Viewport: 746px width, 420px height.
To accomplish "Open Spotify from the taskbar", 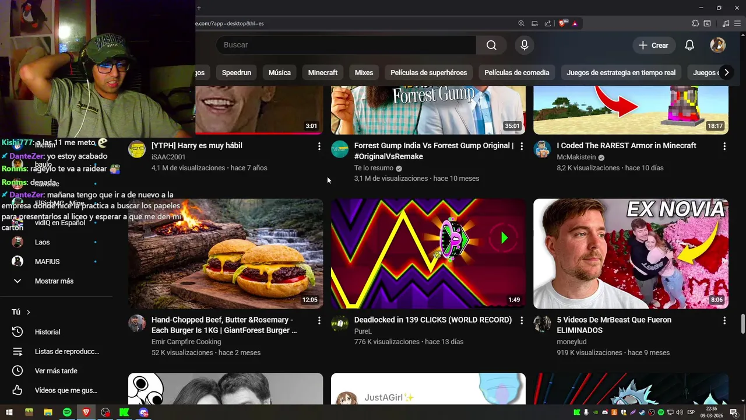I will [x=67, y=412].
